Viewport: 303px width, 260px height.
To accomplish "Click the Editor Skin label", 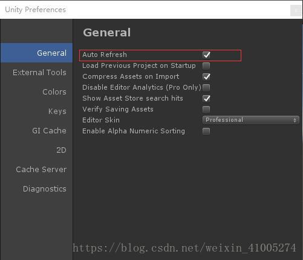I will (101, 120).
